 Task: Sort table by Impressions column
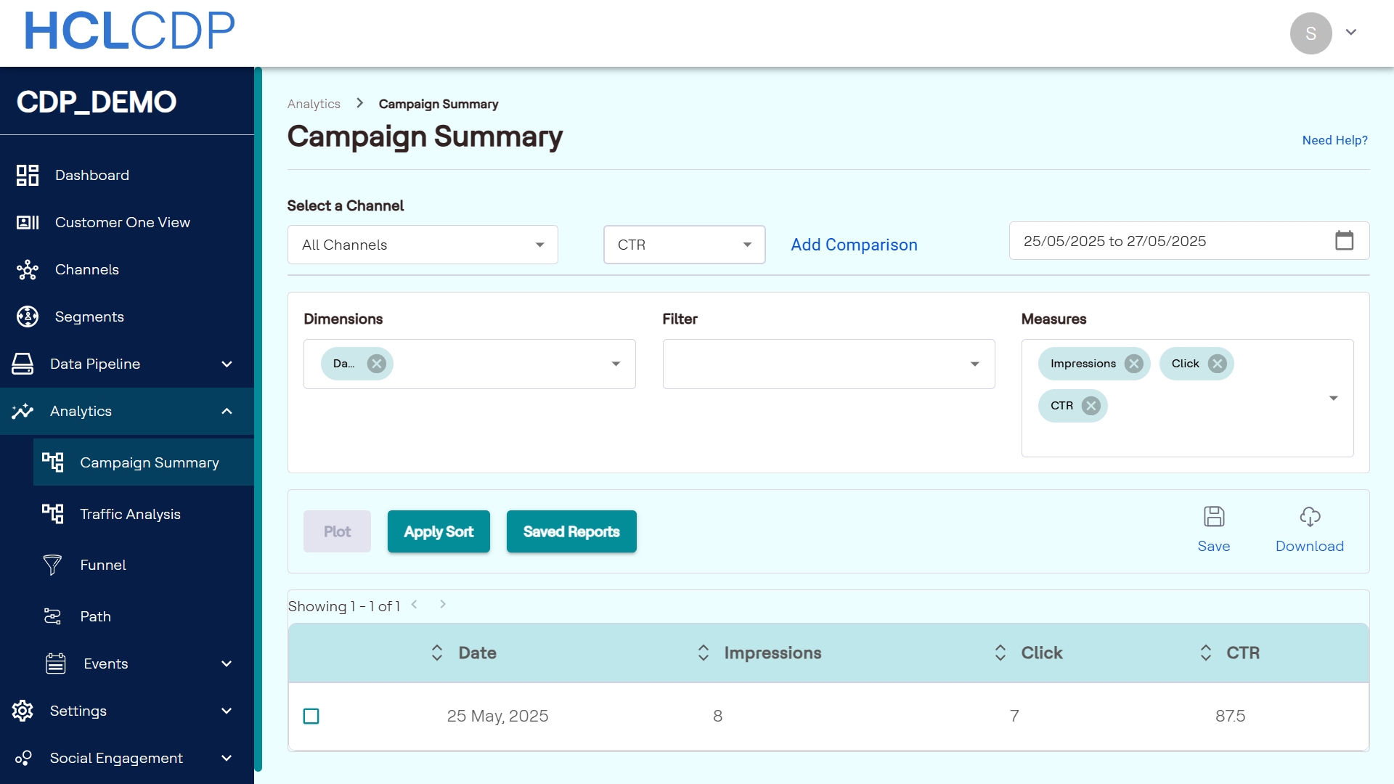point(703,653)
